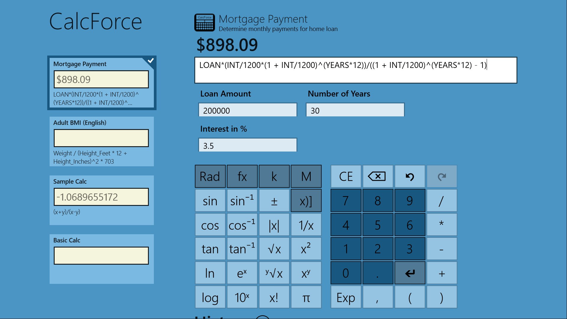Click the Interest in % input field
The image size is (567, 319).
[247, 145]
